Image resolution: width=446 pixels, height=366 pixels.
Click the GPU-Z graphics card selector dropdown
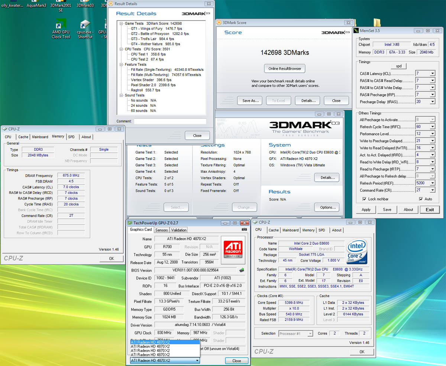pyautogui.click(x=165, y=360)
